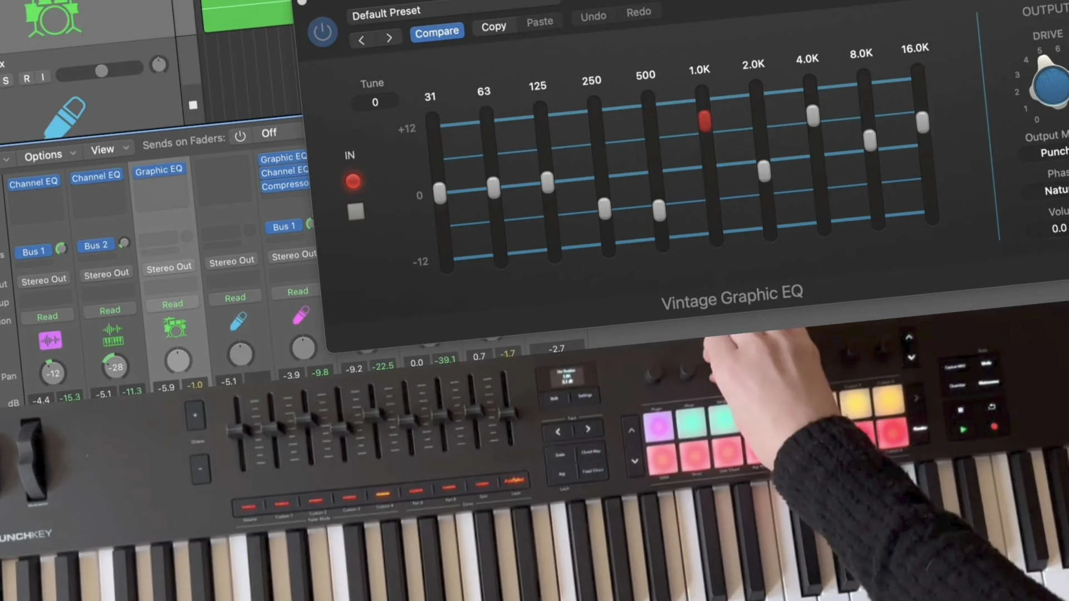Click the red 1.0K band fader handle

click(704, 121)
